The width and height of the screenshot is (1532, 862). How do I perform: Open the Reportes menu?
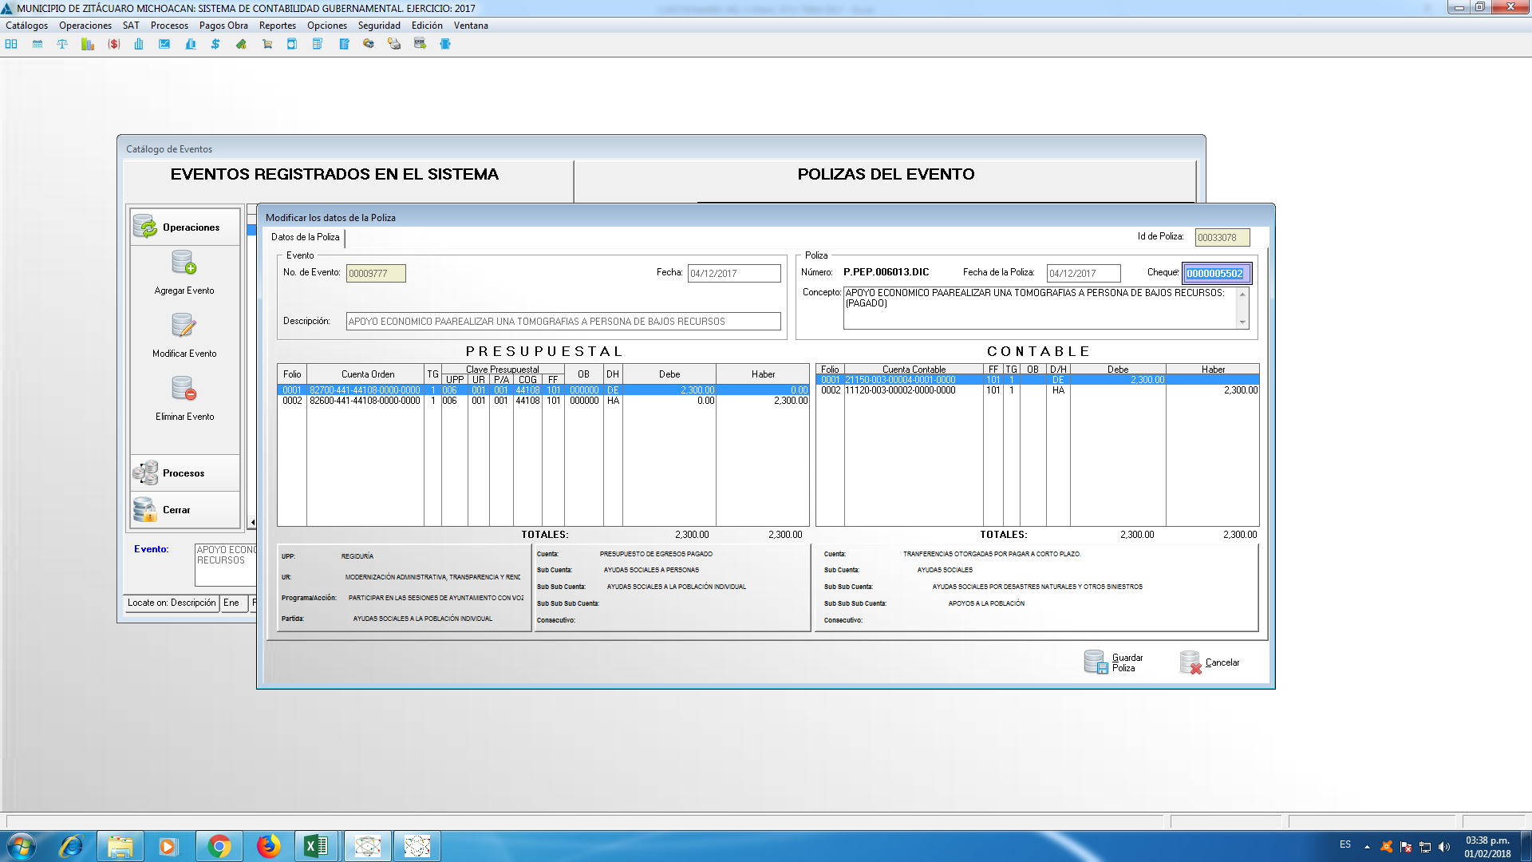tap(277, 26)
